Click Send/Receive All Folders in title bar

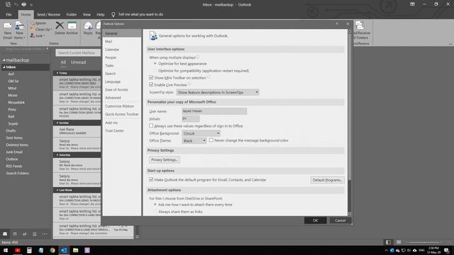8,4
